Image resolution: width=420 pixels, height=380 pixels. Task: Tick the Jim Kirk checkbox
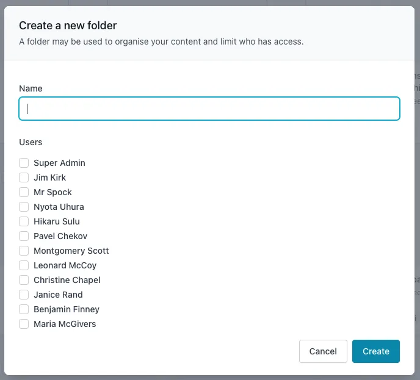click(x=24, y=177)
